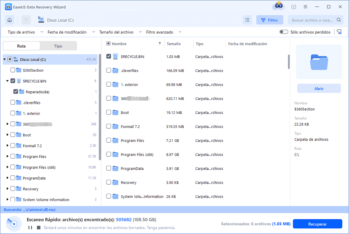Click the EaseUS app logo
Viewport: 349px width, 234px height.
[x=8, y=7]
